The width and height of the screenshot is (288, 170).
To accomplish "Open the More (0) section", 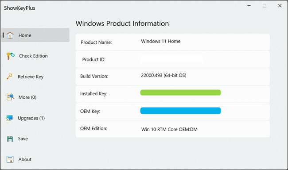I will pos(27,97).
